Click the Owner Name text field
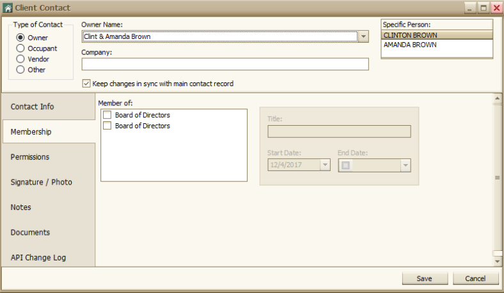 (x=220, y=36)
